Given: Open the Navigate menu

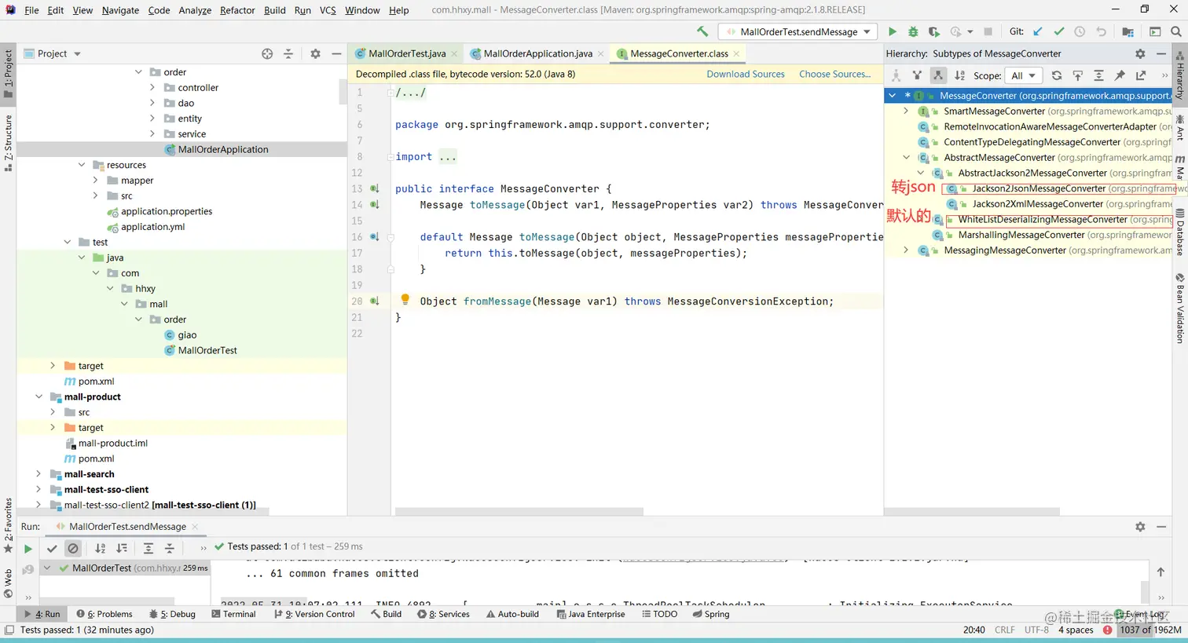Looking at the screenshot, I should [x=120, y=10].
